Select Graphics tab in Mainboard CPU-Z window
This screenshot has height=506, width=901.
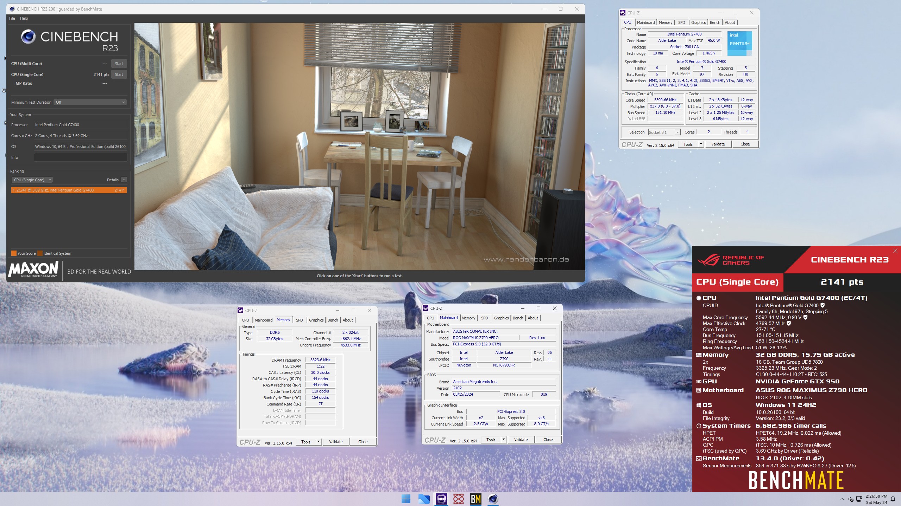tap(501, 318)
